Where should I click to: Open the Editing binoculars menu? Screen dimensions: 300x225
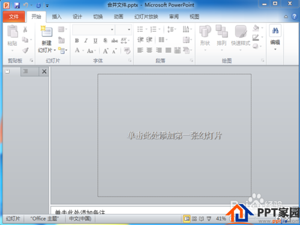click(x=275, y=38)
